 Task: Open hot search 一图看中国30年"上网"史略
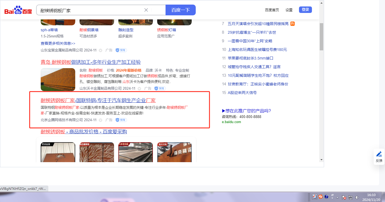250,41
